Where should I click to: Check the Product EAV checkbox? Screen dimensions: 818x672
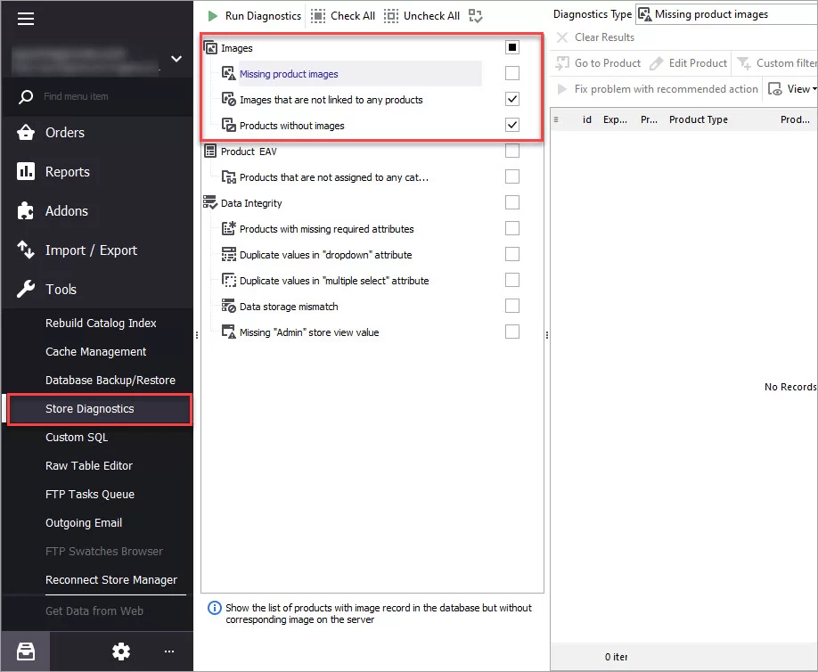point(512,151)
